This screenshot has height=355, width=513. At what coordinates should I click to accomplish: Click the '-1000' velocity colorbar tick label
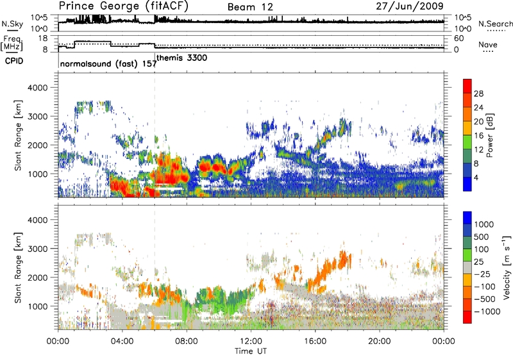[x=487, y=311]
